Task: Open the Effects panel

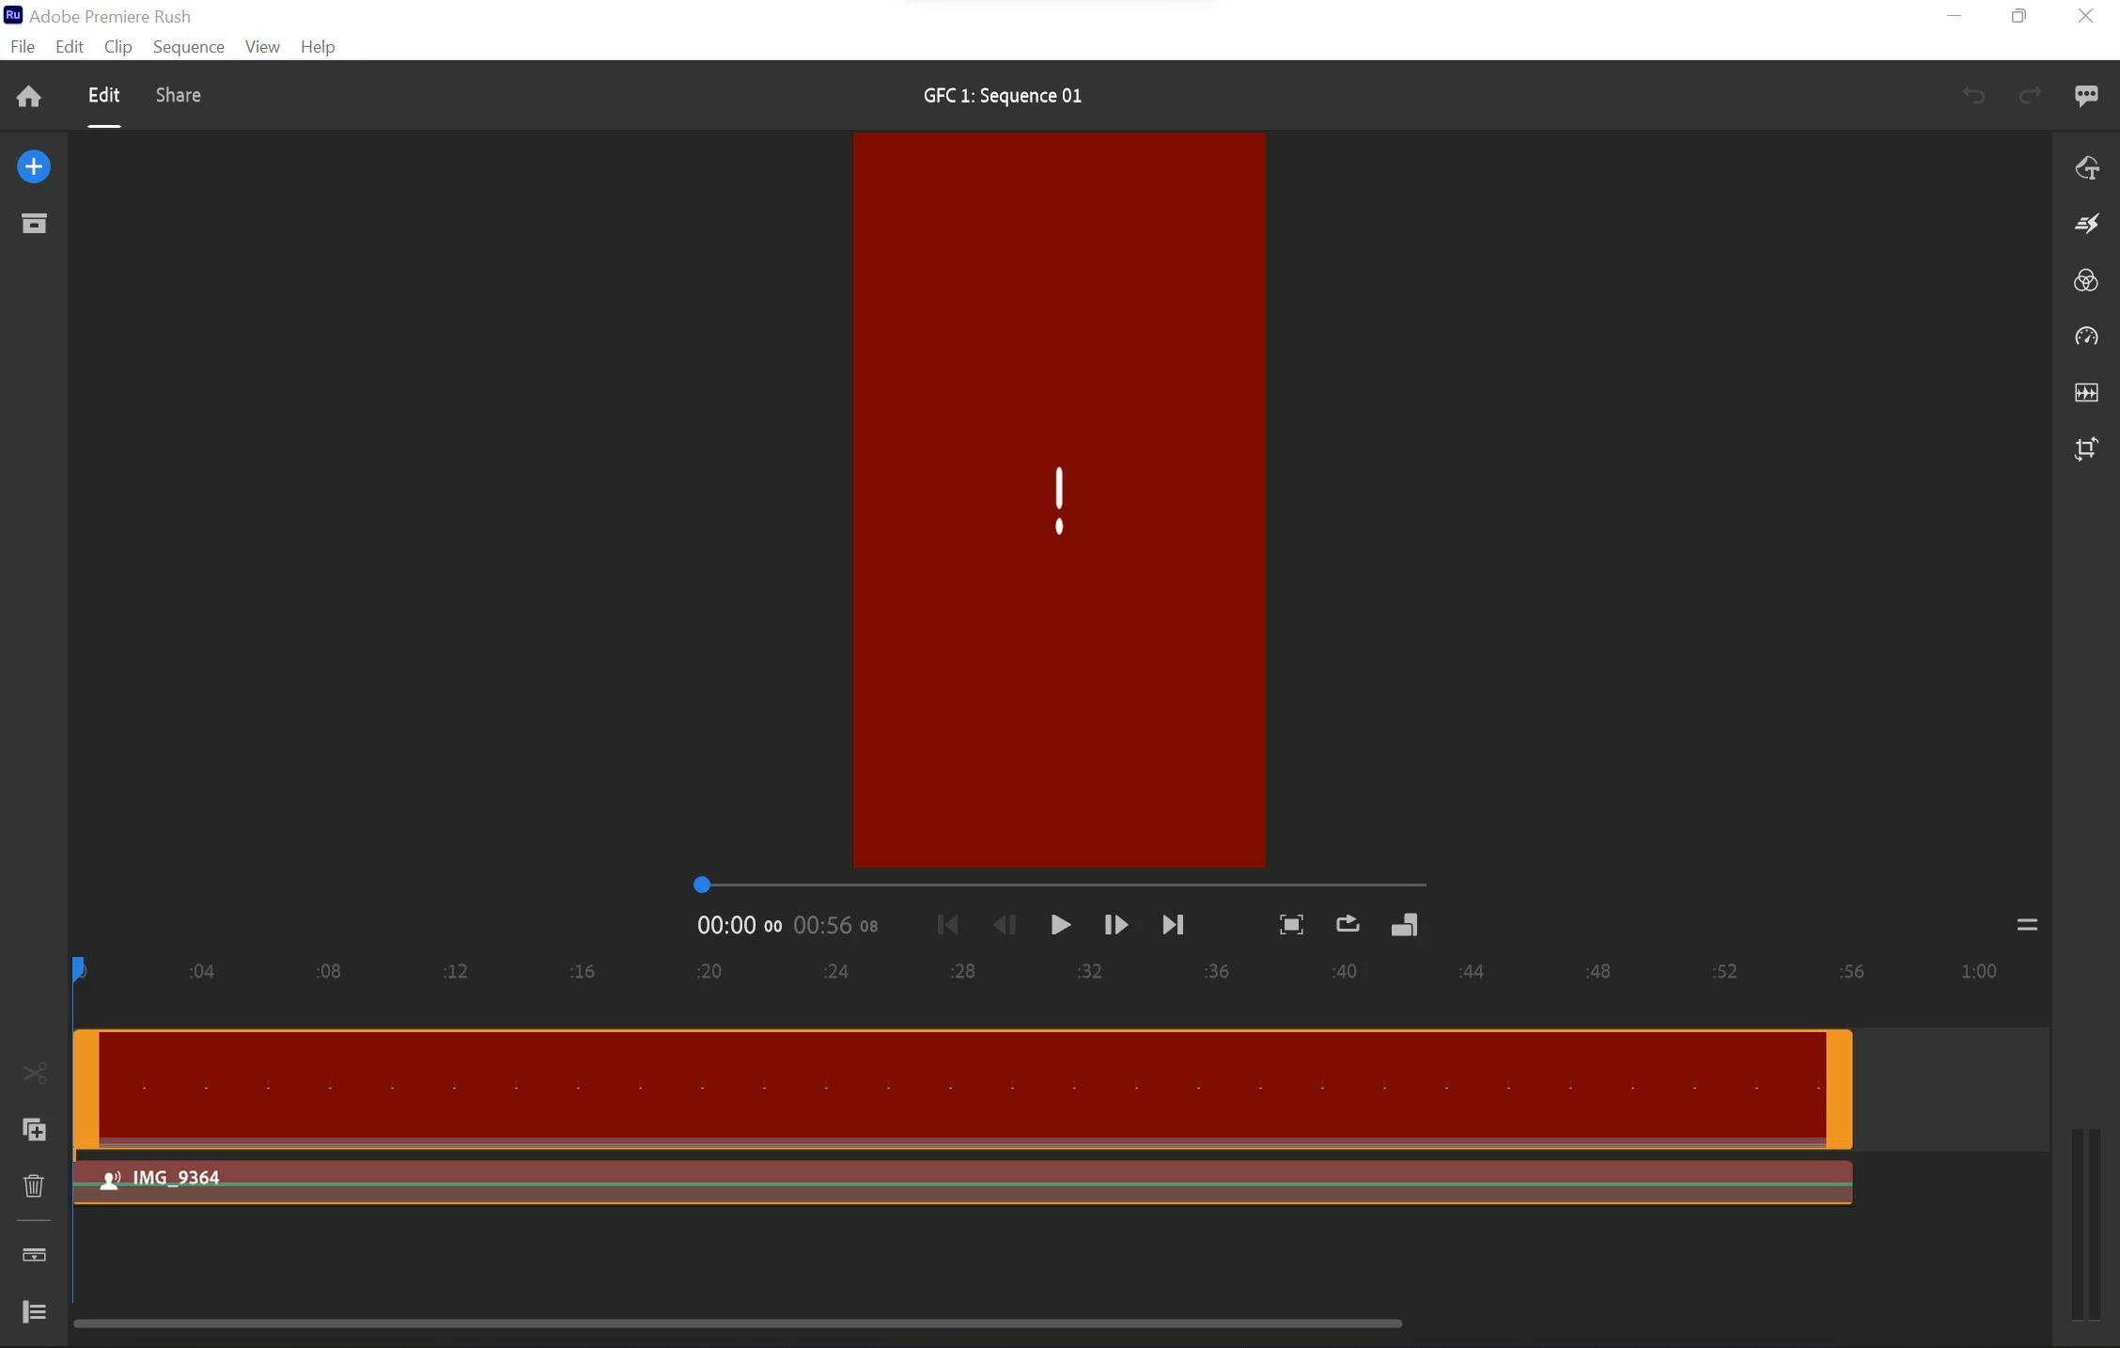Action: pos(2086,224)
